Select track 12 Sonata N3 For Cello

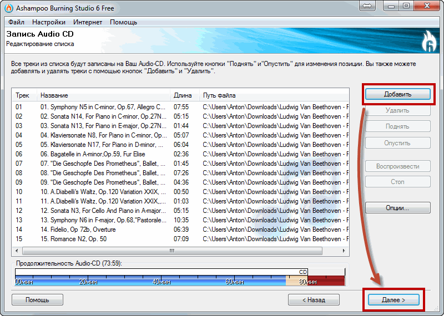[180, 211]
